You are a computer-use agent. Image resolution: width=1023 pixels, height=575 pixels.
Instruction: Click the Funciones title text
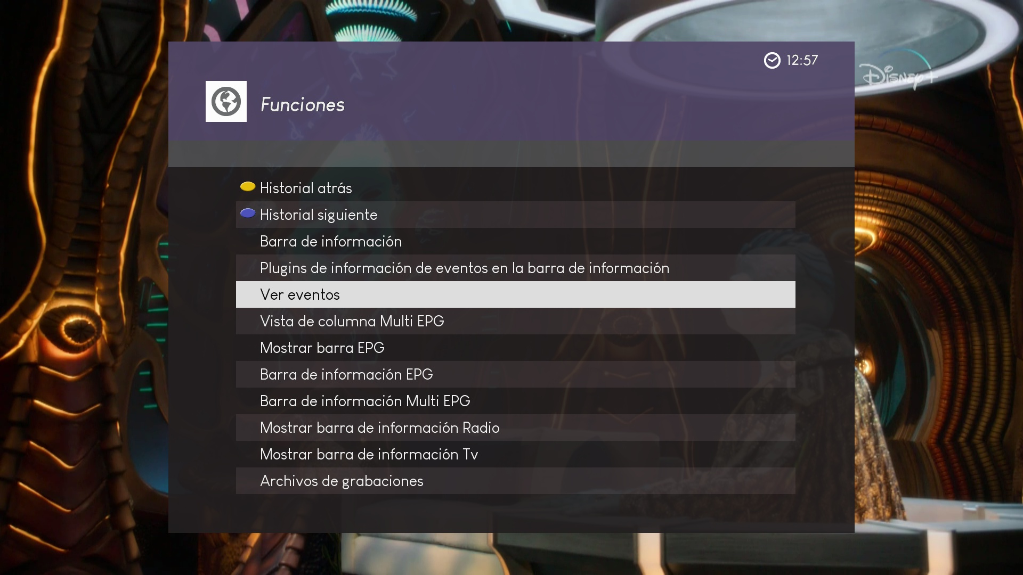click(303, 104)
